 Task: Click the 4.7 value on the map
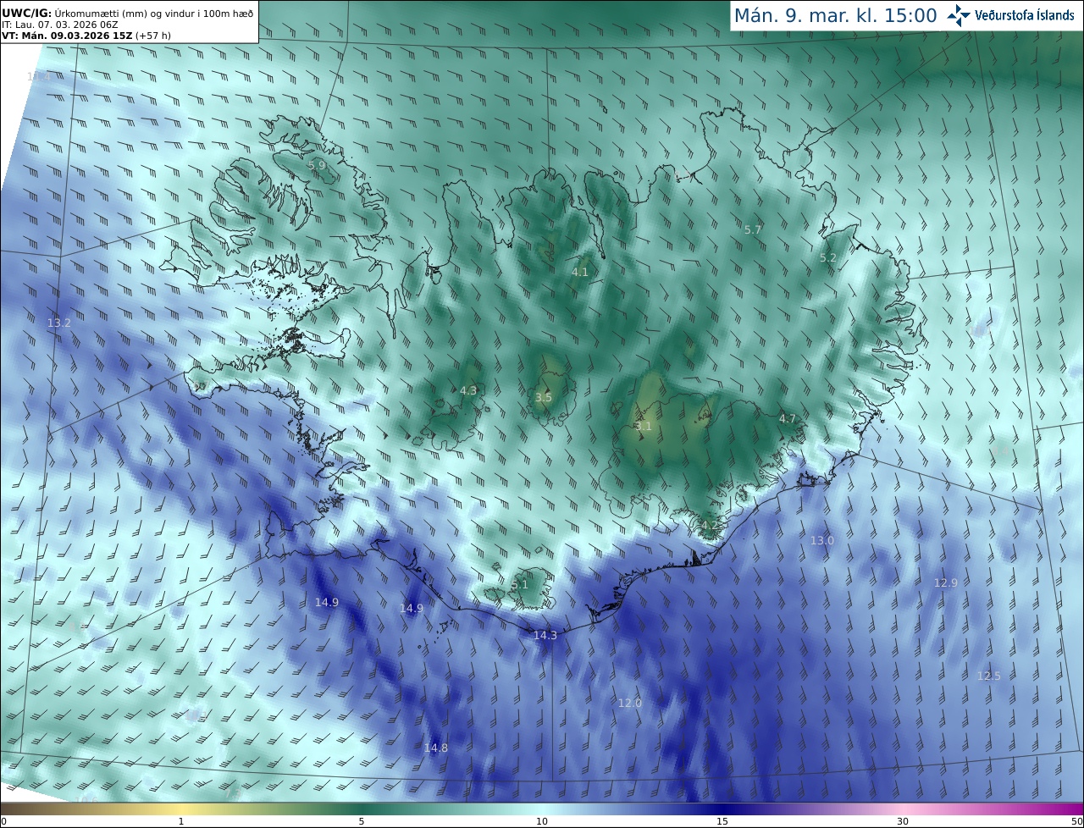788,419
